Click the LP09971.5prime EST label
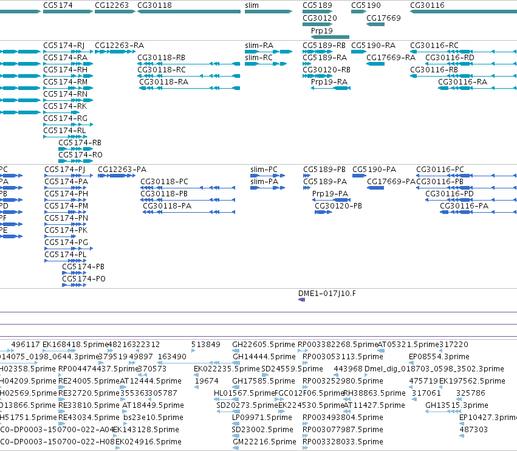The width and height of the screenshot is (517, 451). pos(262,418)
